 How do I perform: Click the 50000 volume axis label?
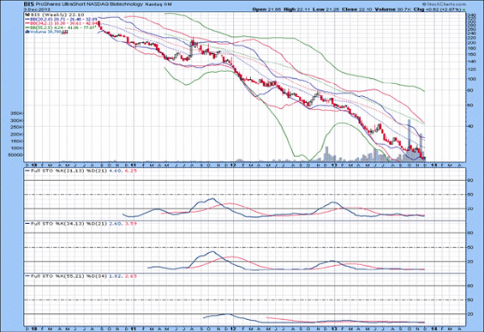coord(16,155)
